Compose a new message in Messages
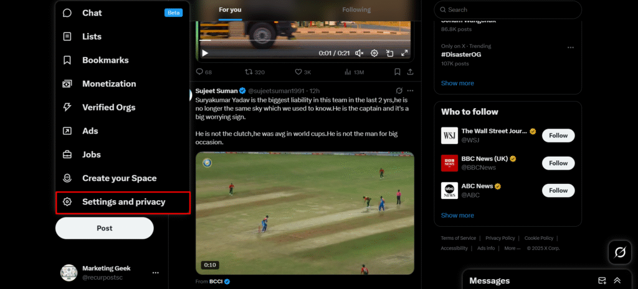This screenshot has width=638, height=289. tap(602, 280)
